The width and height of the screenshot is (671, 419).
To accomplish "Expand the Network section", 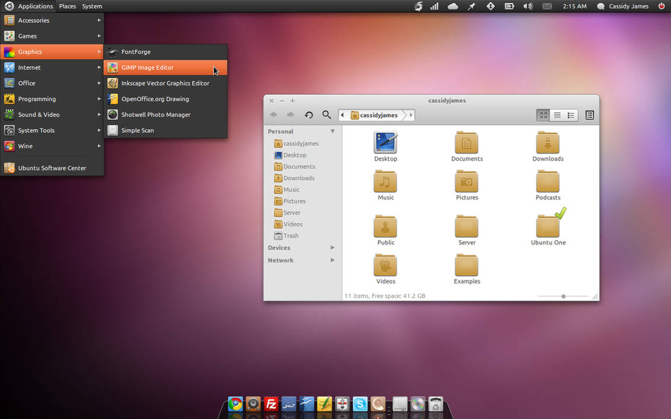I will pos(332,260).
